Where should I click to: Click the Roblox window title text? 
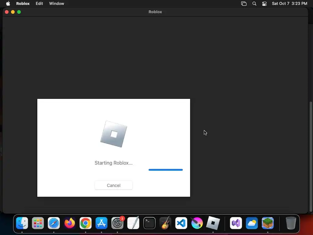(x=155, y=12)
